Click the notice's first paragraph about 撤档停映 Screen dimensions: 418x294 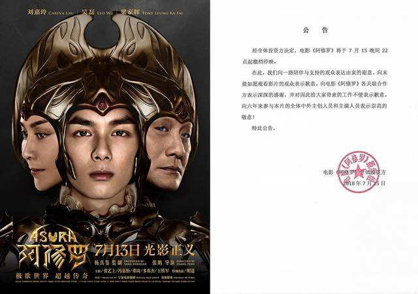[x=315, y=56]
